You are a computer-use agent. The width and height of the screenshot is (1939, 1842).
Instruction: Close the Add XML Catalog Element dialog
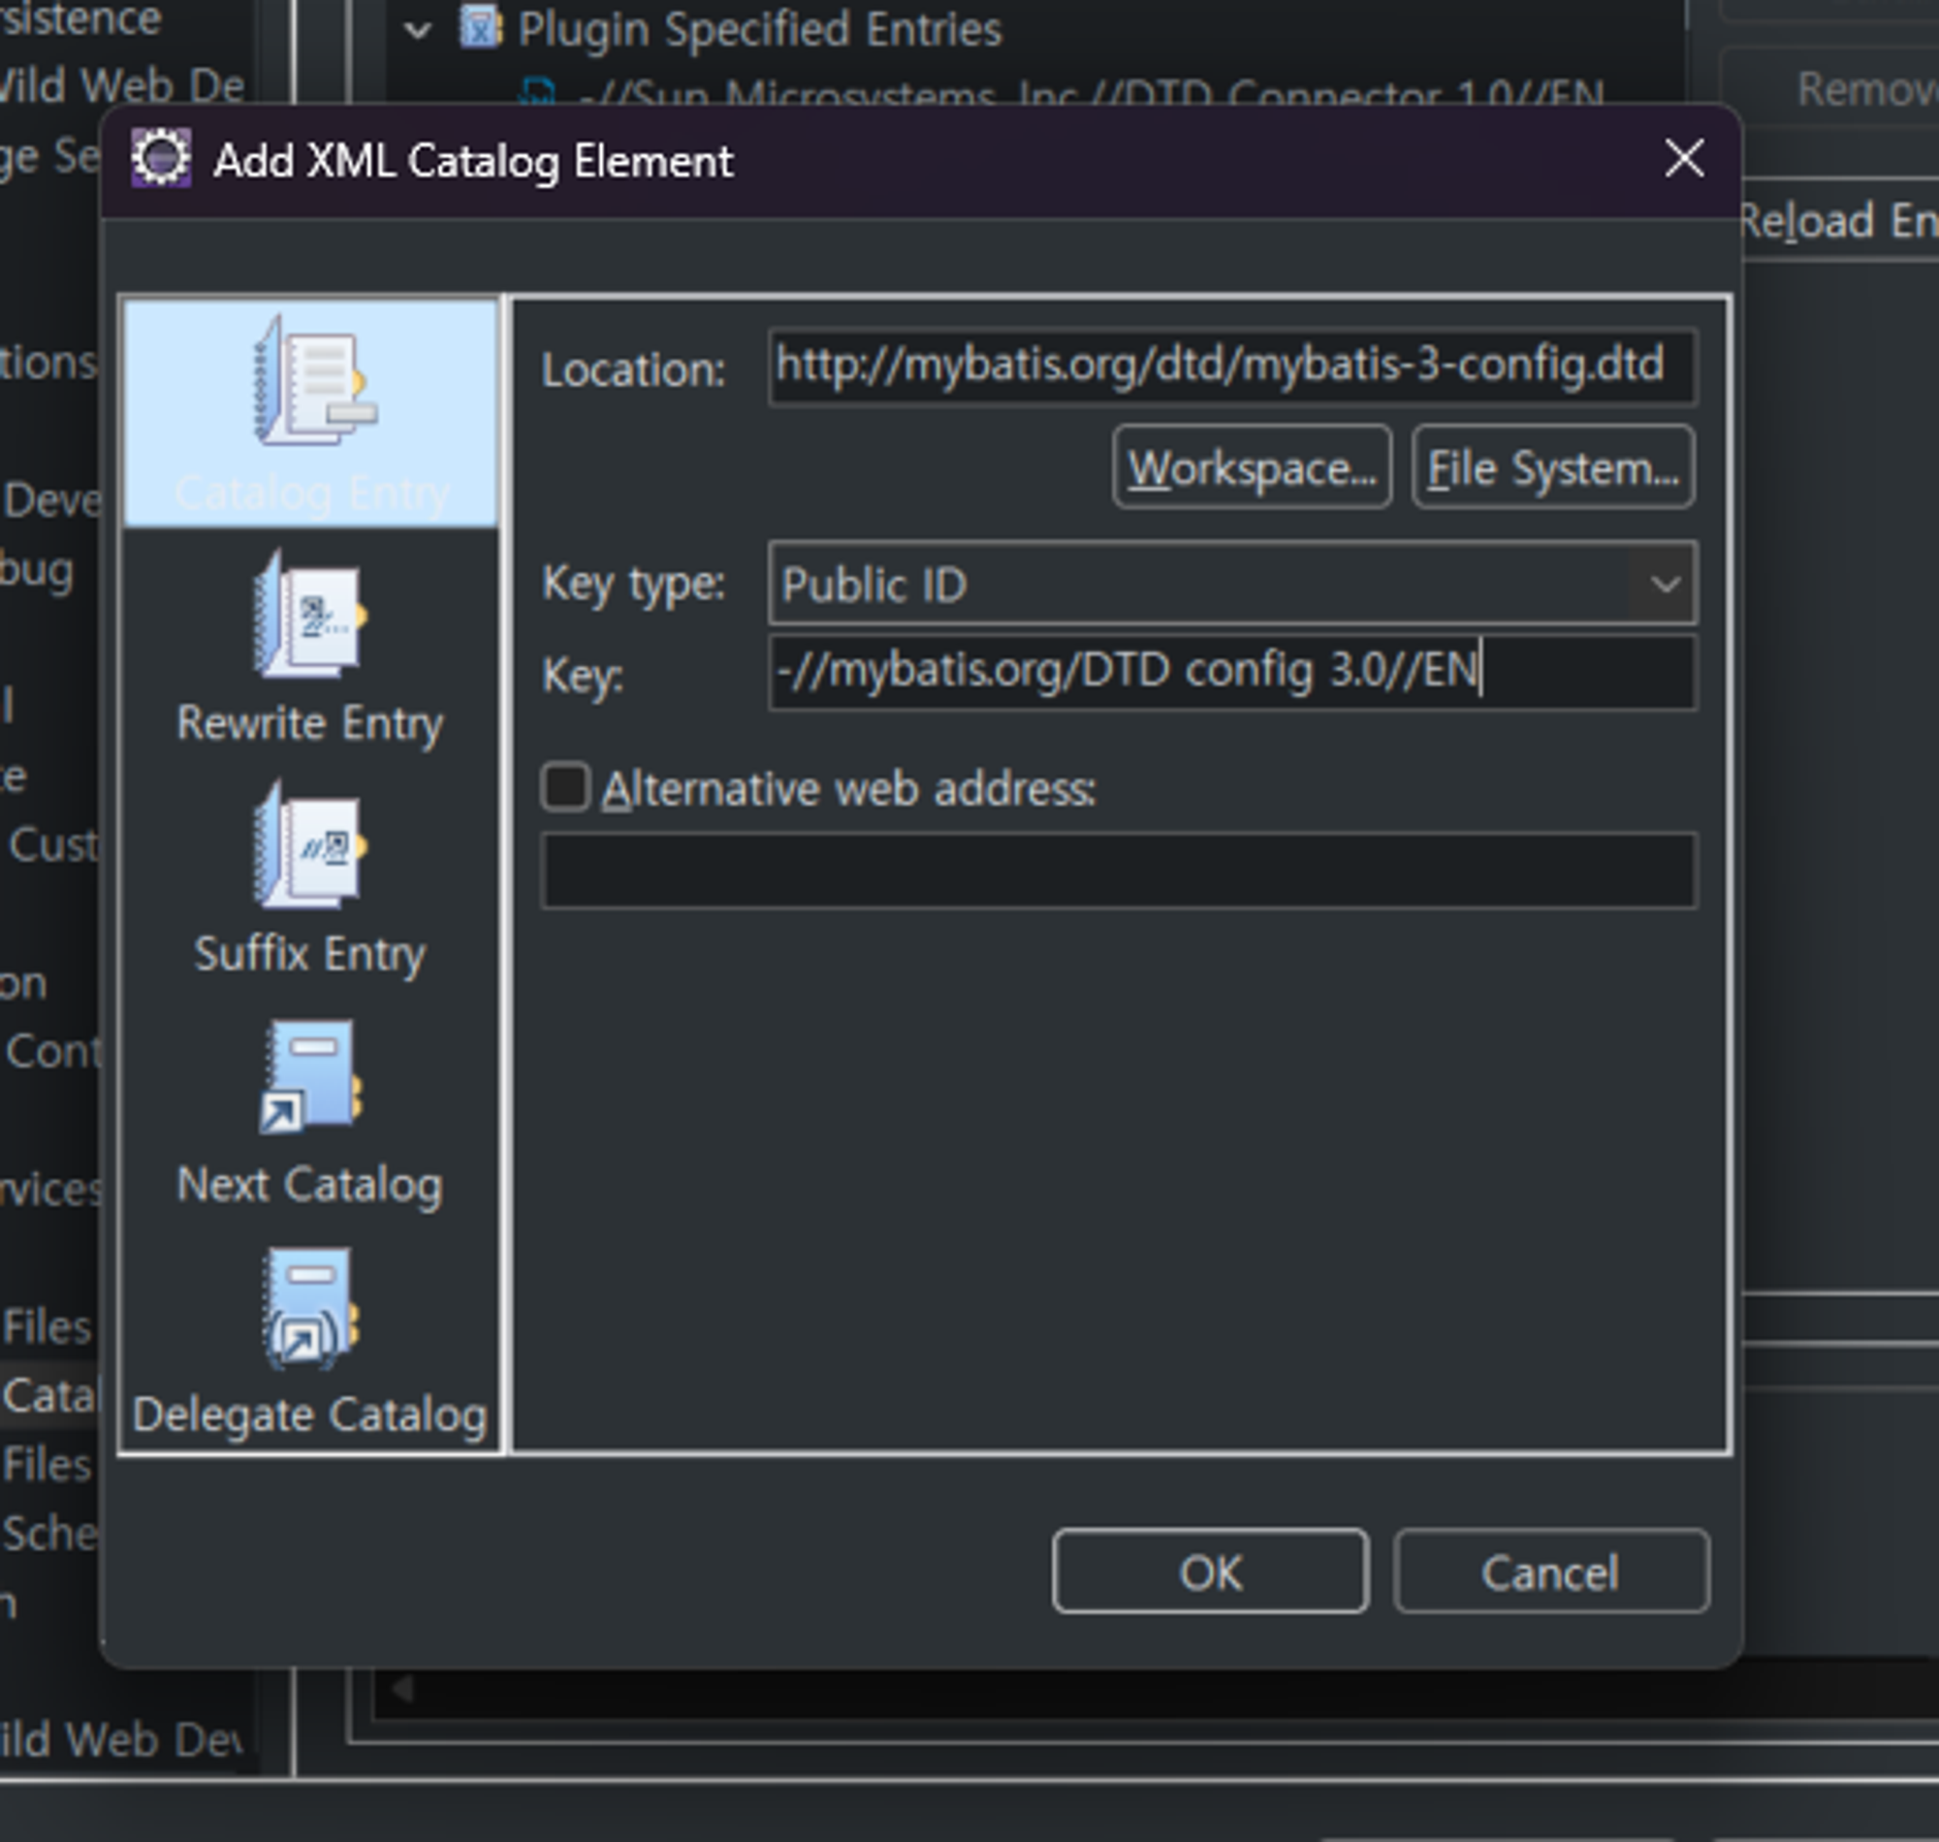pos(1684,159)
